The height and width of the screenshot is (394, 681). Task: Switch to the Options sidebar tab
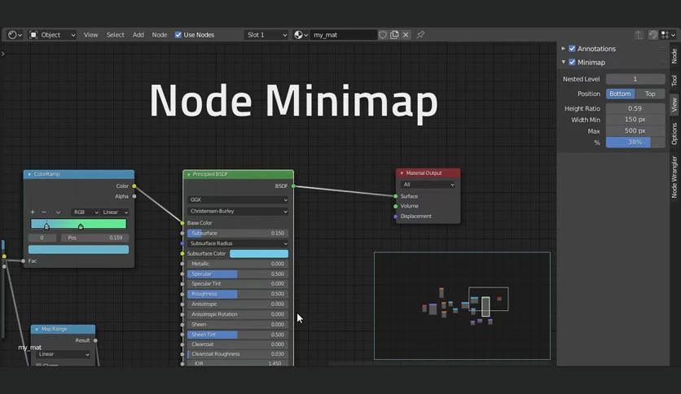[x=674, y=134]
